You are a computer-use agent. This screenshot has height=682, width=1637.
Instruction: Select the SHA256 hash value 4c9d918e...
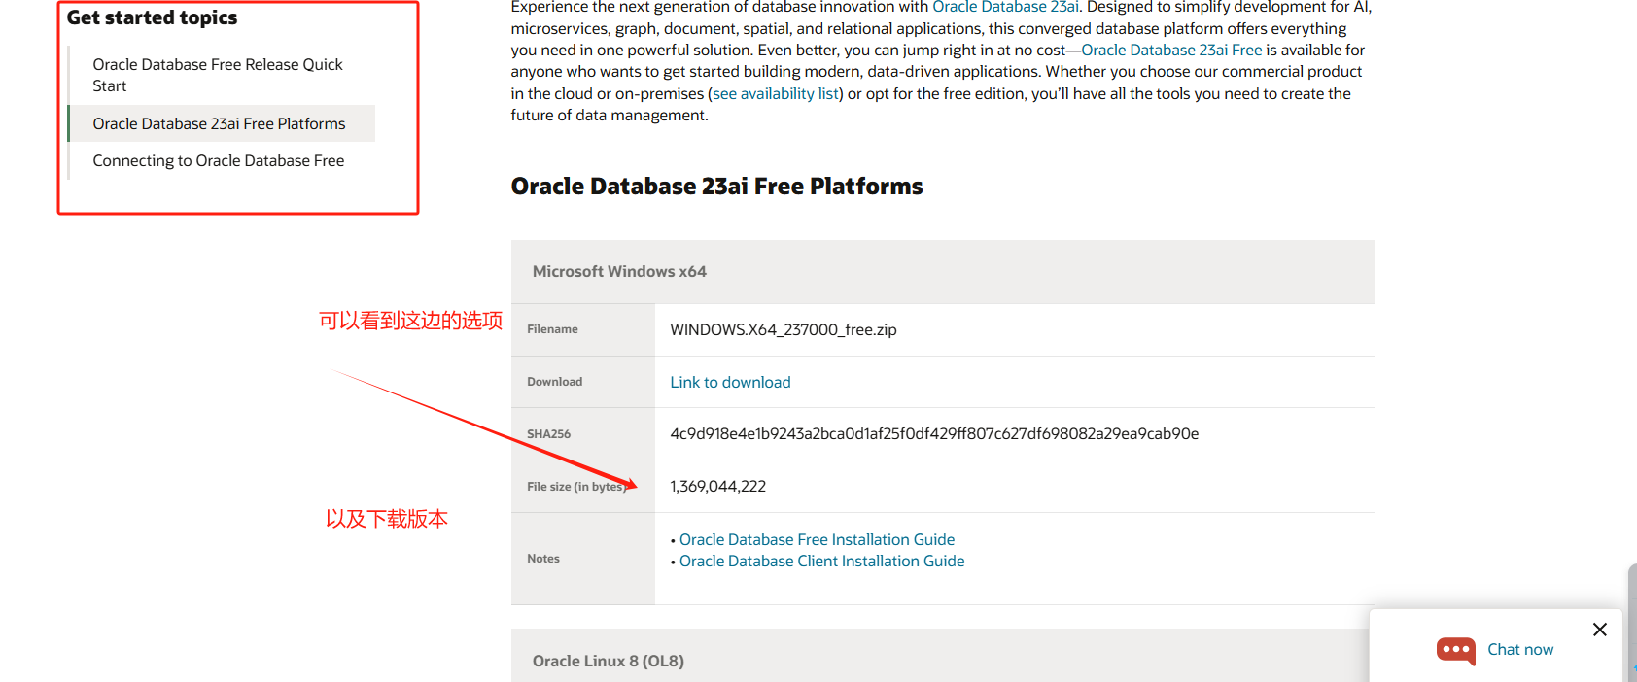click(x=934, y=433)
